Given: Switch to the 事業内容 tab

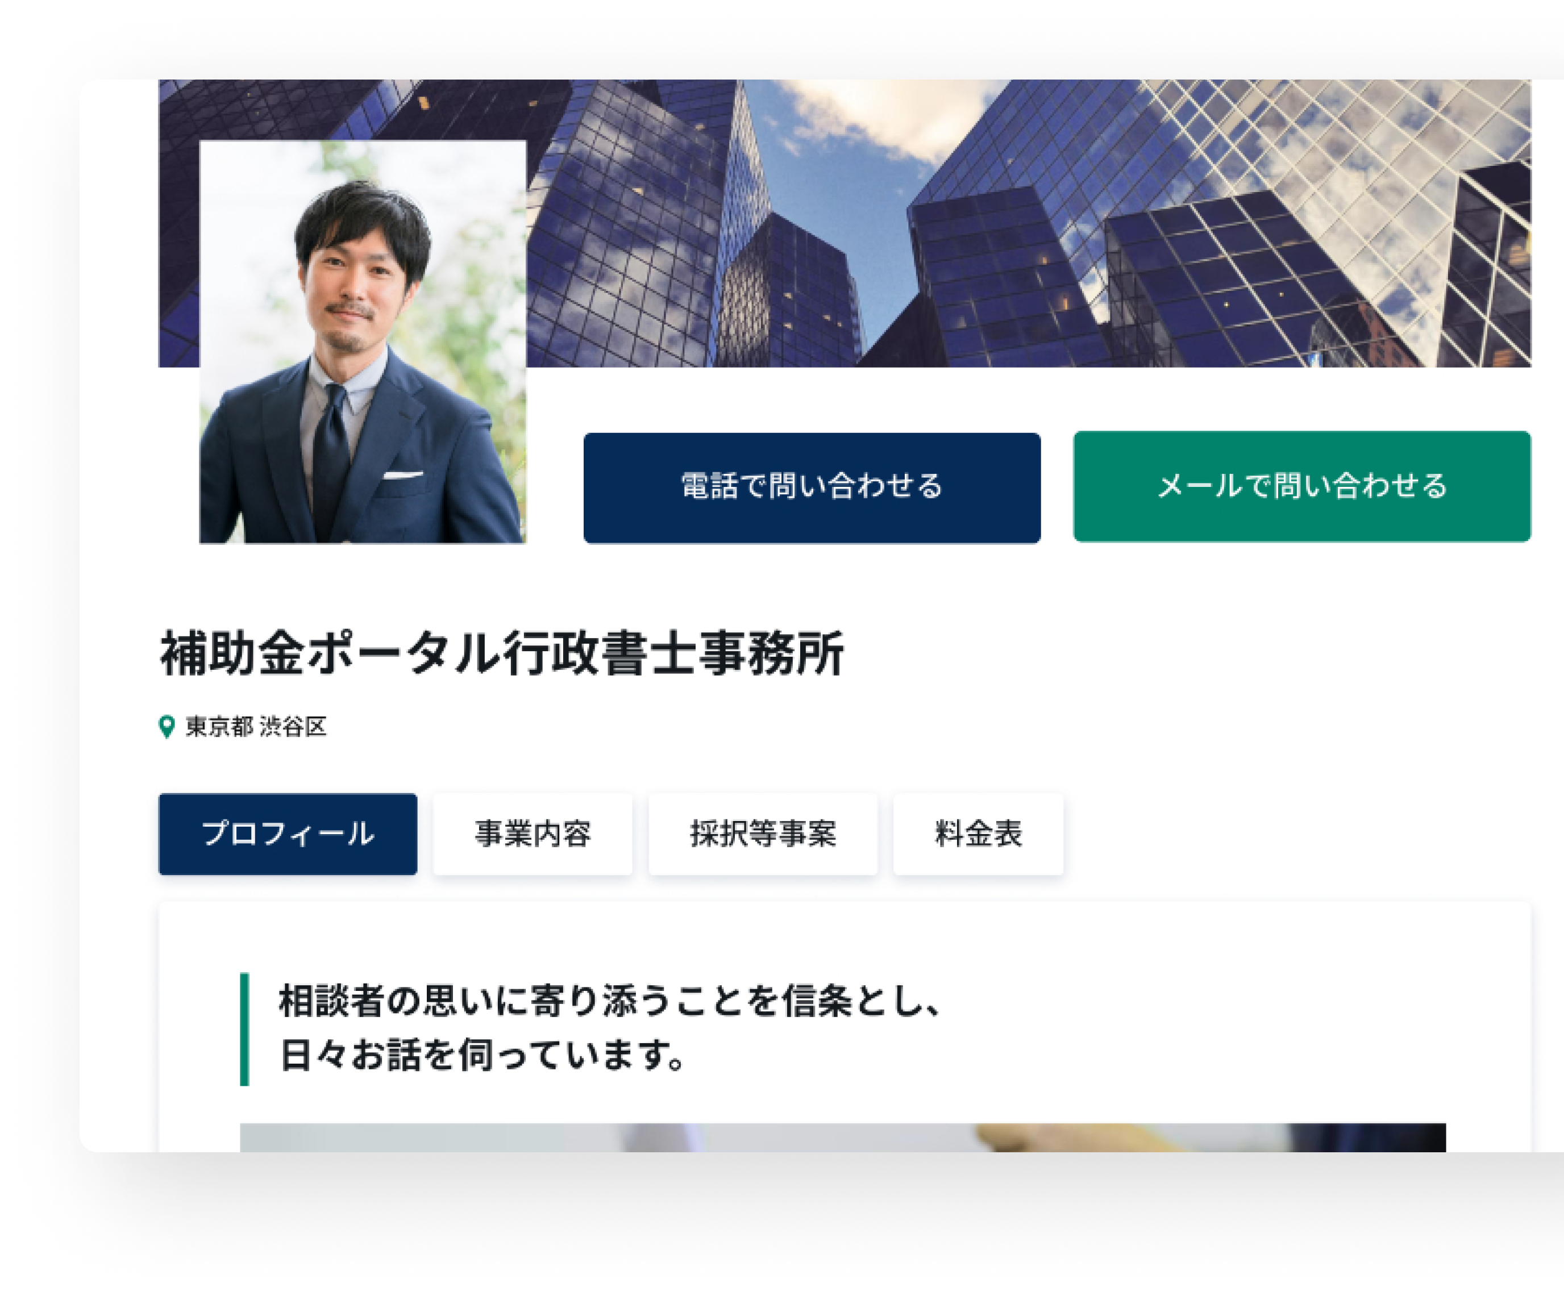Looking at the screenshot, I should click(533, 834).
